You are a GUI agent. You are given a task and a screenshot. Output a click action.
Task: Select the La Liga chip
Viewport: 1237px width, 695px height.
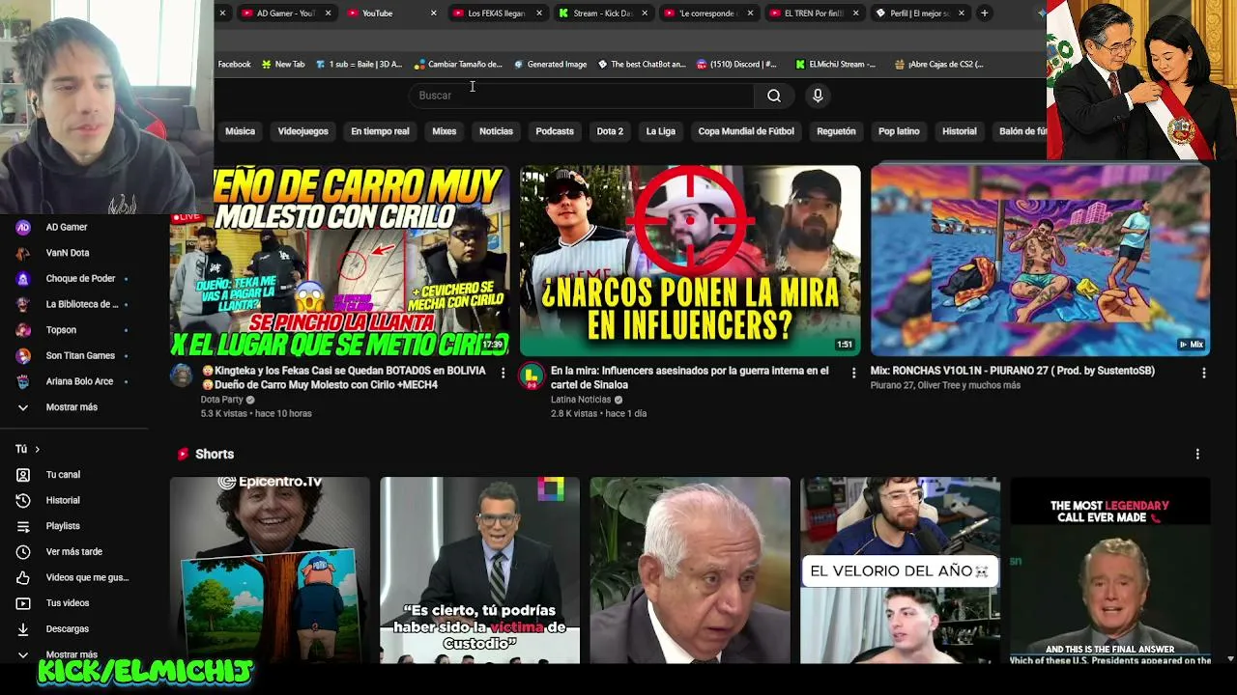coord(661,131)
